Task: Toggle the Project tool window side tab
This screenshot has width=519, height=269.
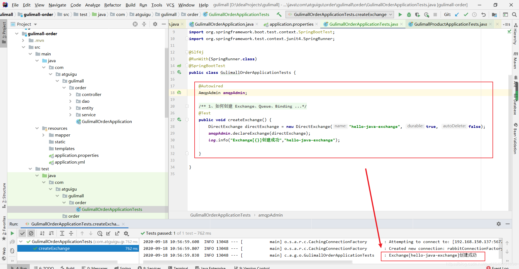Action: click(4, 32)
